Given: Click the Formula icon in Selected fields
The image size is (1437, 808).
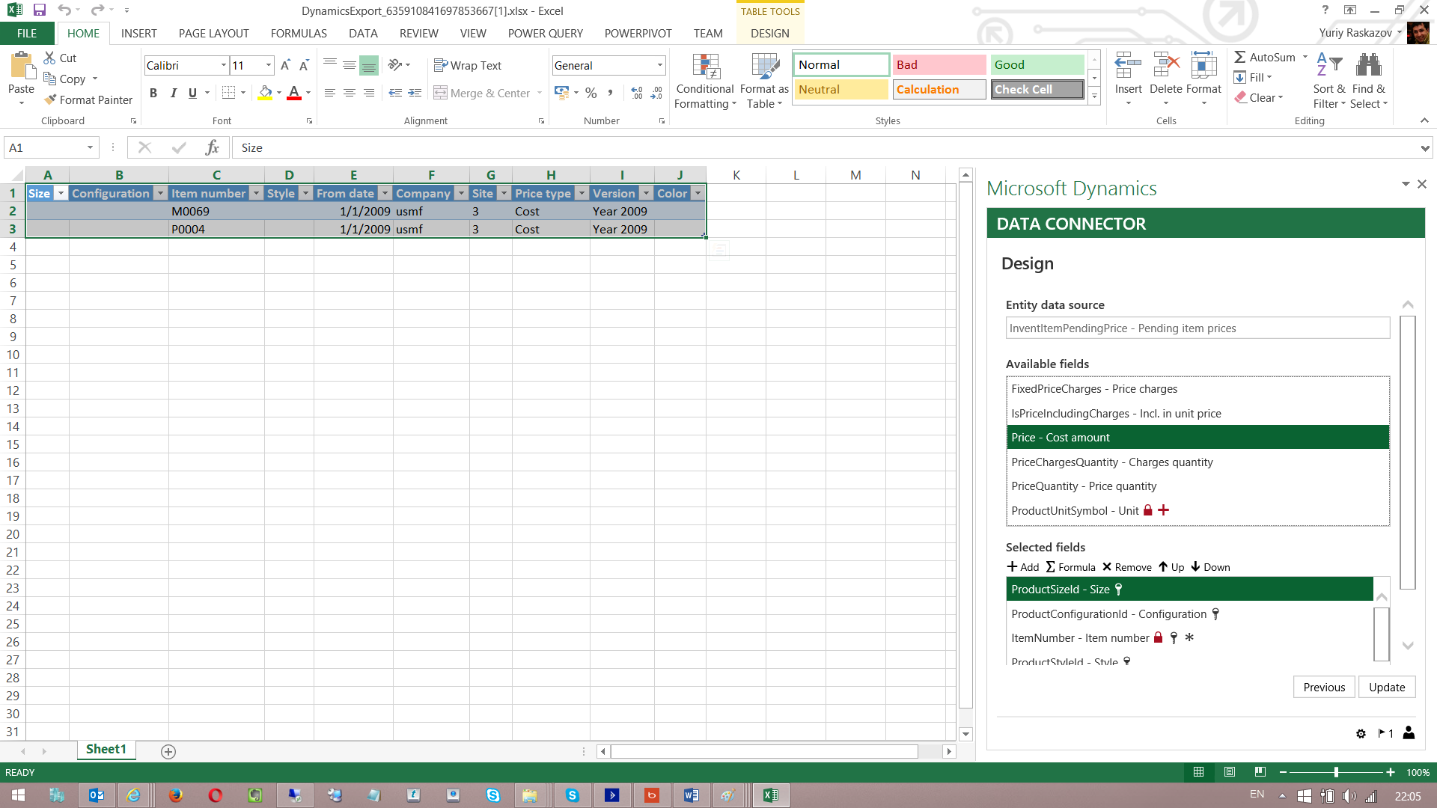Looking at the screenshot, I should tap(1070, 566).
